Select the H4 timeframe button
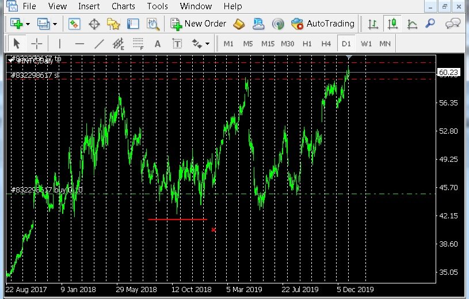This screenshot has width=469, height=299. point(326,44)
